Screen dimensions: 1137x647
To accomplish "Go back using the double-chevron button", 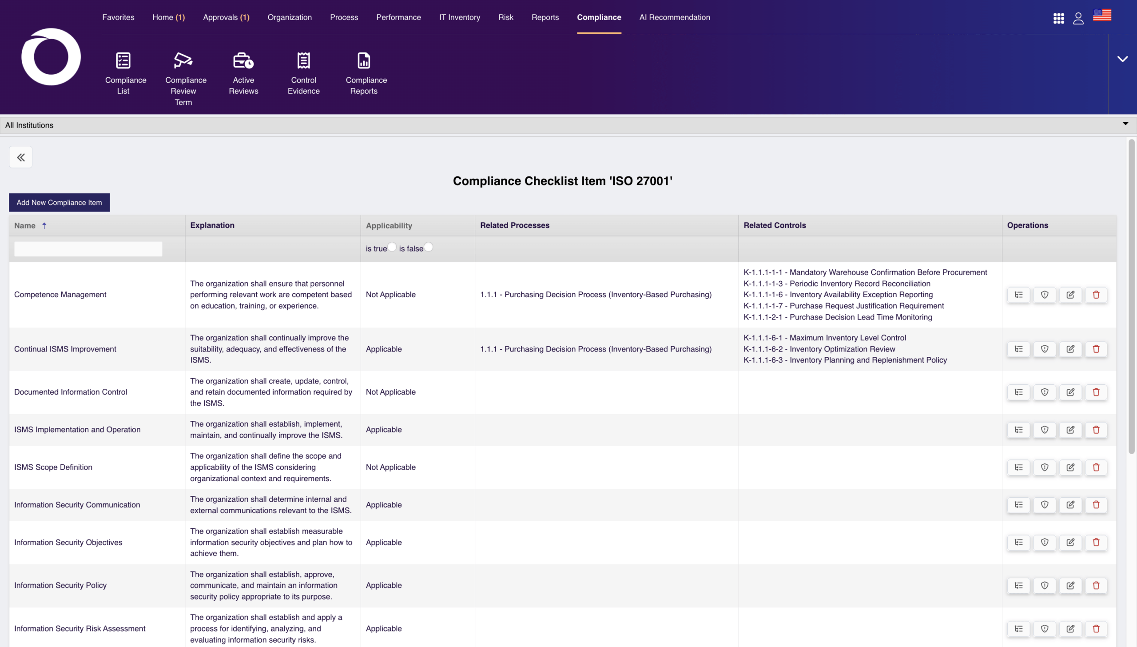I will click(20, 157).
